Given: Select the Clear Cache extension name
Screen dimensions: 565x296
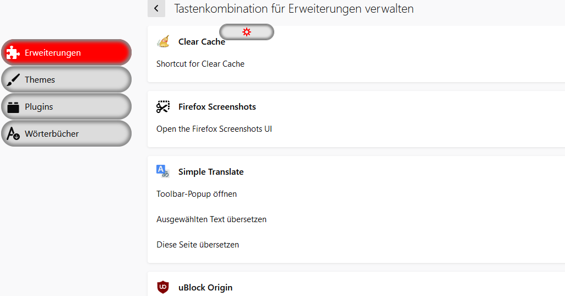Looking at the screenshot, I should point(202,42).
